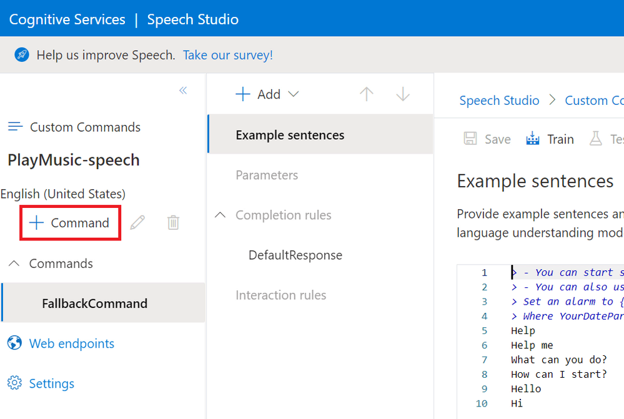This screenshot has height=419, width=624.
Task: Select the Example sentences item
Action: coord(320,134)
